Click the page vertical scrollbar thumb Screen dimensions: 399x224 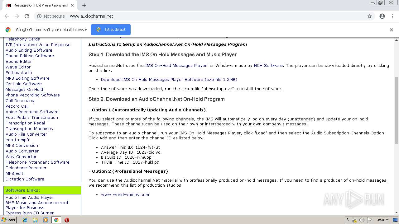397,110
